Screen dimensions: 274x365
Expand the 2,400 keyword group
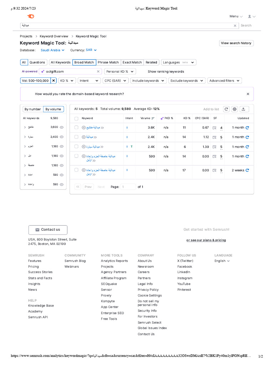[x=25, y=137]
